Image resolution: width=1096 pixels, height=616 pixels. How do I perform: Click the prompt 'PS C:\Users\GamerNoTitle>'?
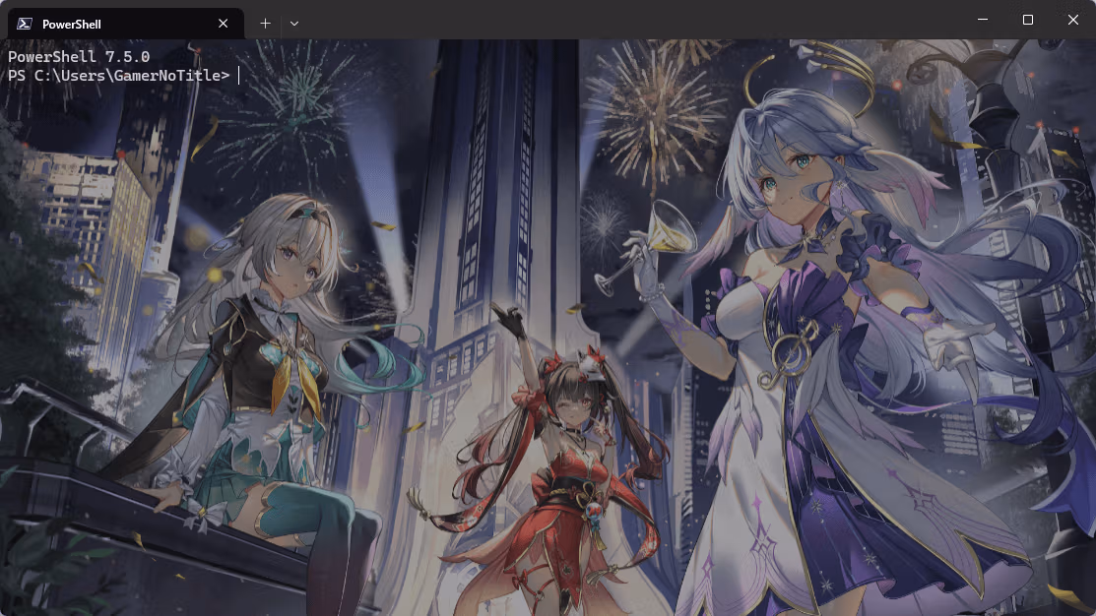[119, 76]
